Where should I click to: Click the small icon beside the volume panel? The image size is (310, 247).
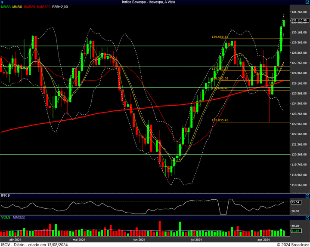pyautogui.click(x=307, y=217)
